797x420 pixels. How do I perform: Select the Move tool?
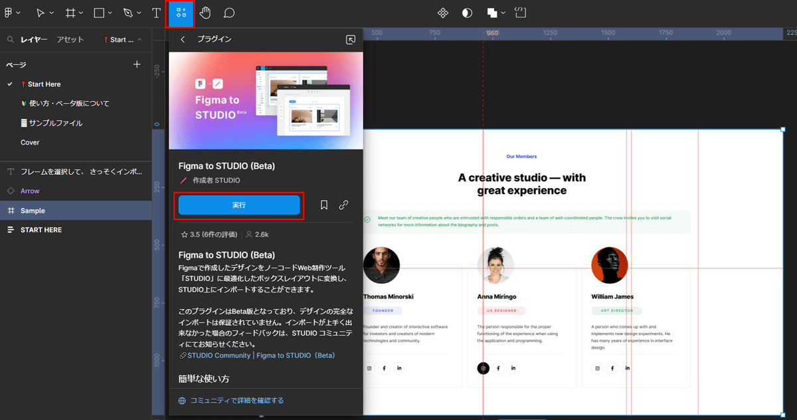tap(41, 13)
